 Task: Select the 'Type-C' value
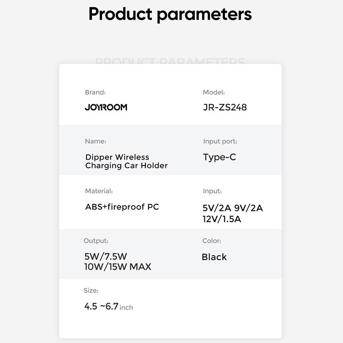[220, 157]
